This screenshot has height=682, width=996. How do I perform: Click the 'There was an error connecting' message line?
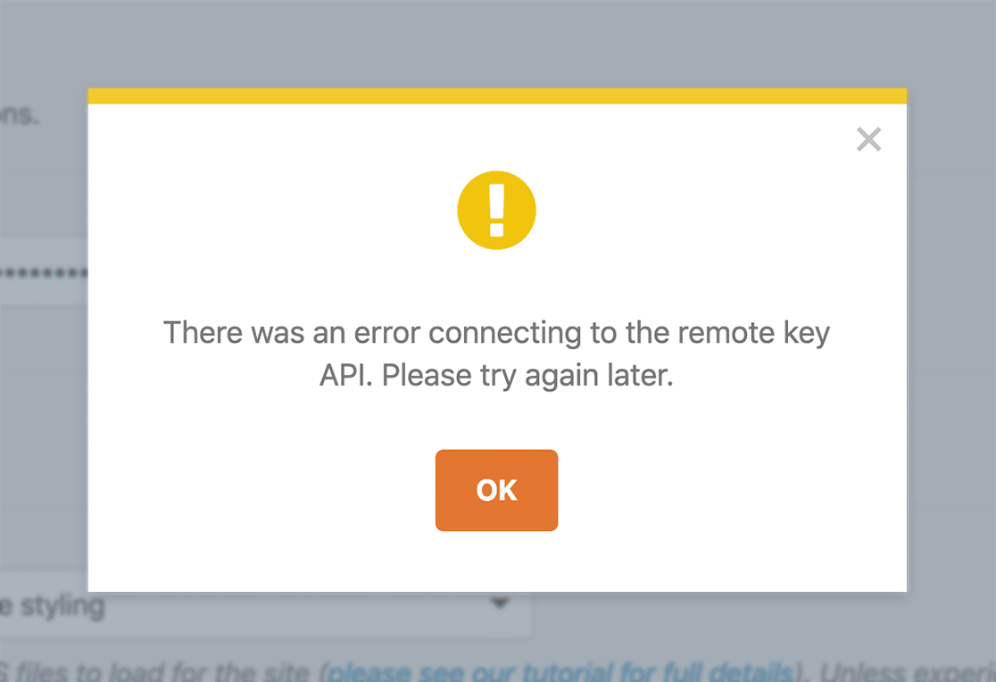(x=497, y=333)
